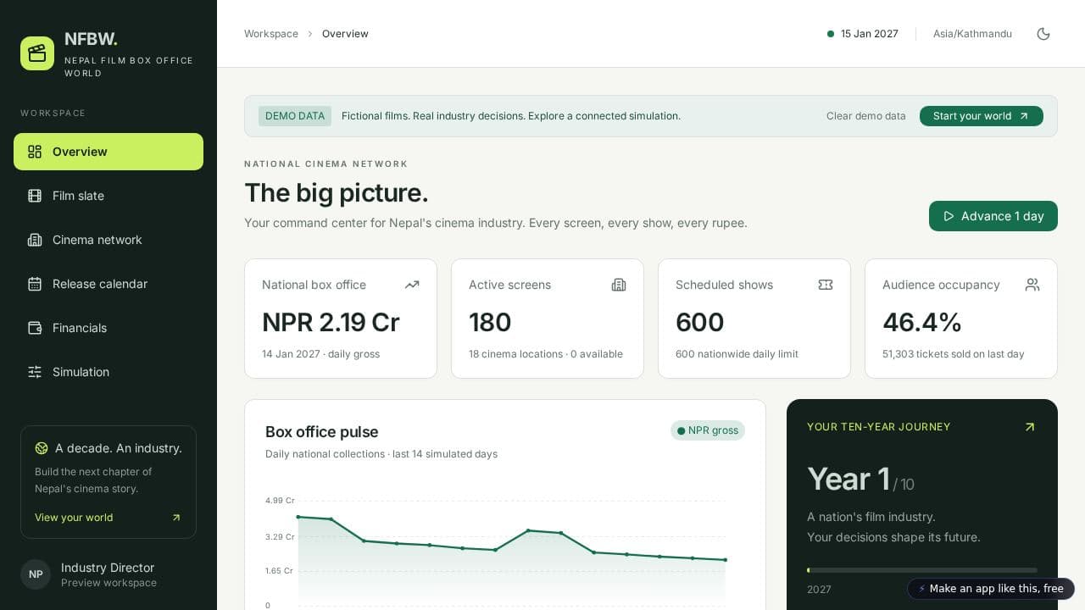Click the NFBW clapperboard logo icon
1085x610 pixels.
coord(37,53)
